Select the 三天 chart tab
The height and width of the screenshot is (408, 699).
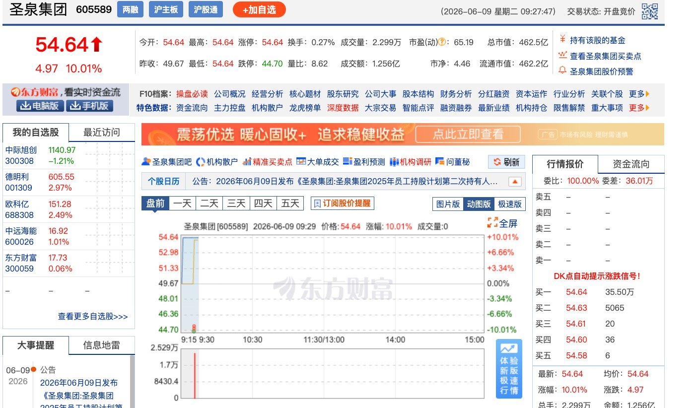[236, 204]
